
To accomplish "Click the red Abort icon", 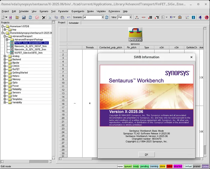I will pos(207,17).
